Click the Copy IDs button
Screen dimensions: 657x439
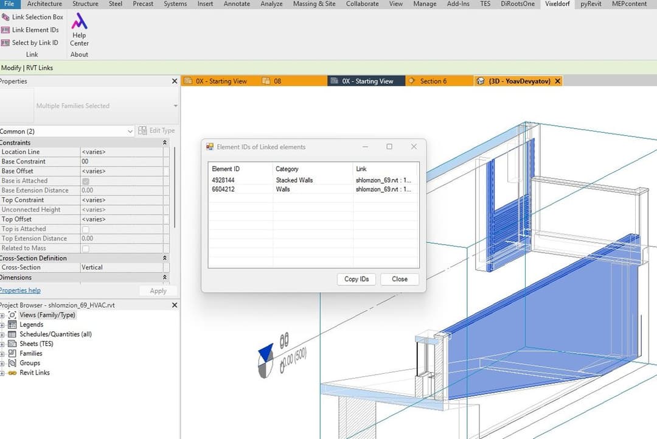(x=356, y=279)
